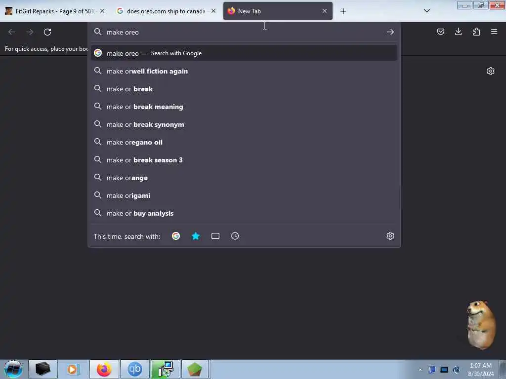Close the FitGirl Repacks tab

point(102,11)
